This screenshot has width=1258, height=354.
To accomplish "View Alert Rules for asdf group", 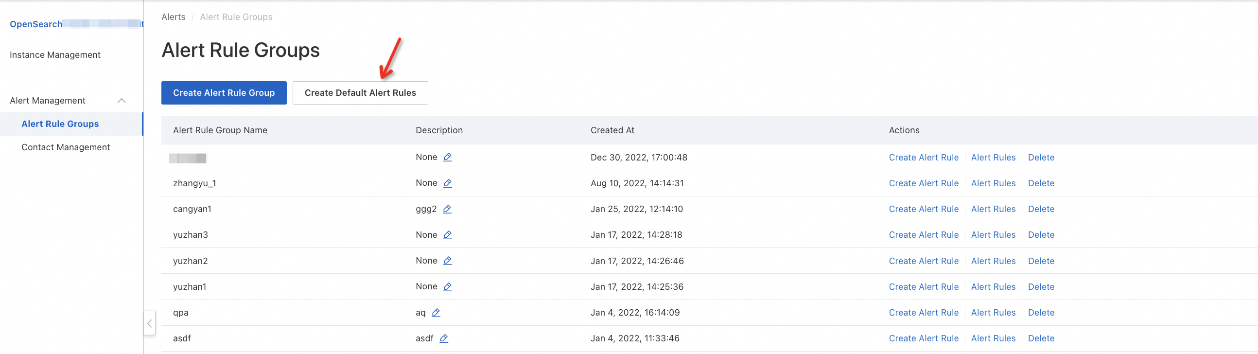I will pos(993,339).
